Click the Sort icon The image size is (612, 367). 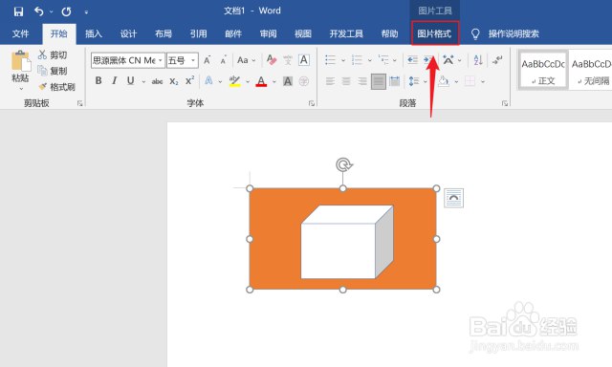pos(478,60)
